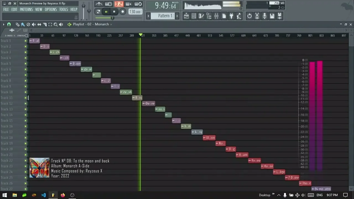Click the 130.000 tempo field
This screenshot has width=354, height=199.
pos(135,12)
